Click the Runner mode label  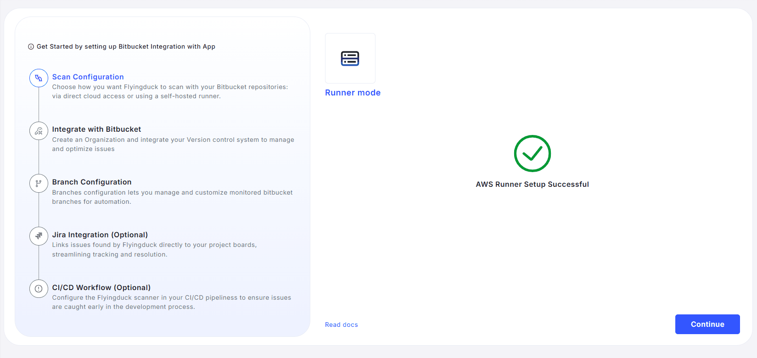pos(353,93)
